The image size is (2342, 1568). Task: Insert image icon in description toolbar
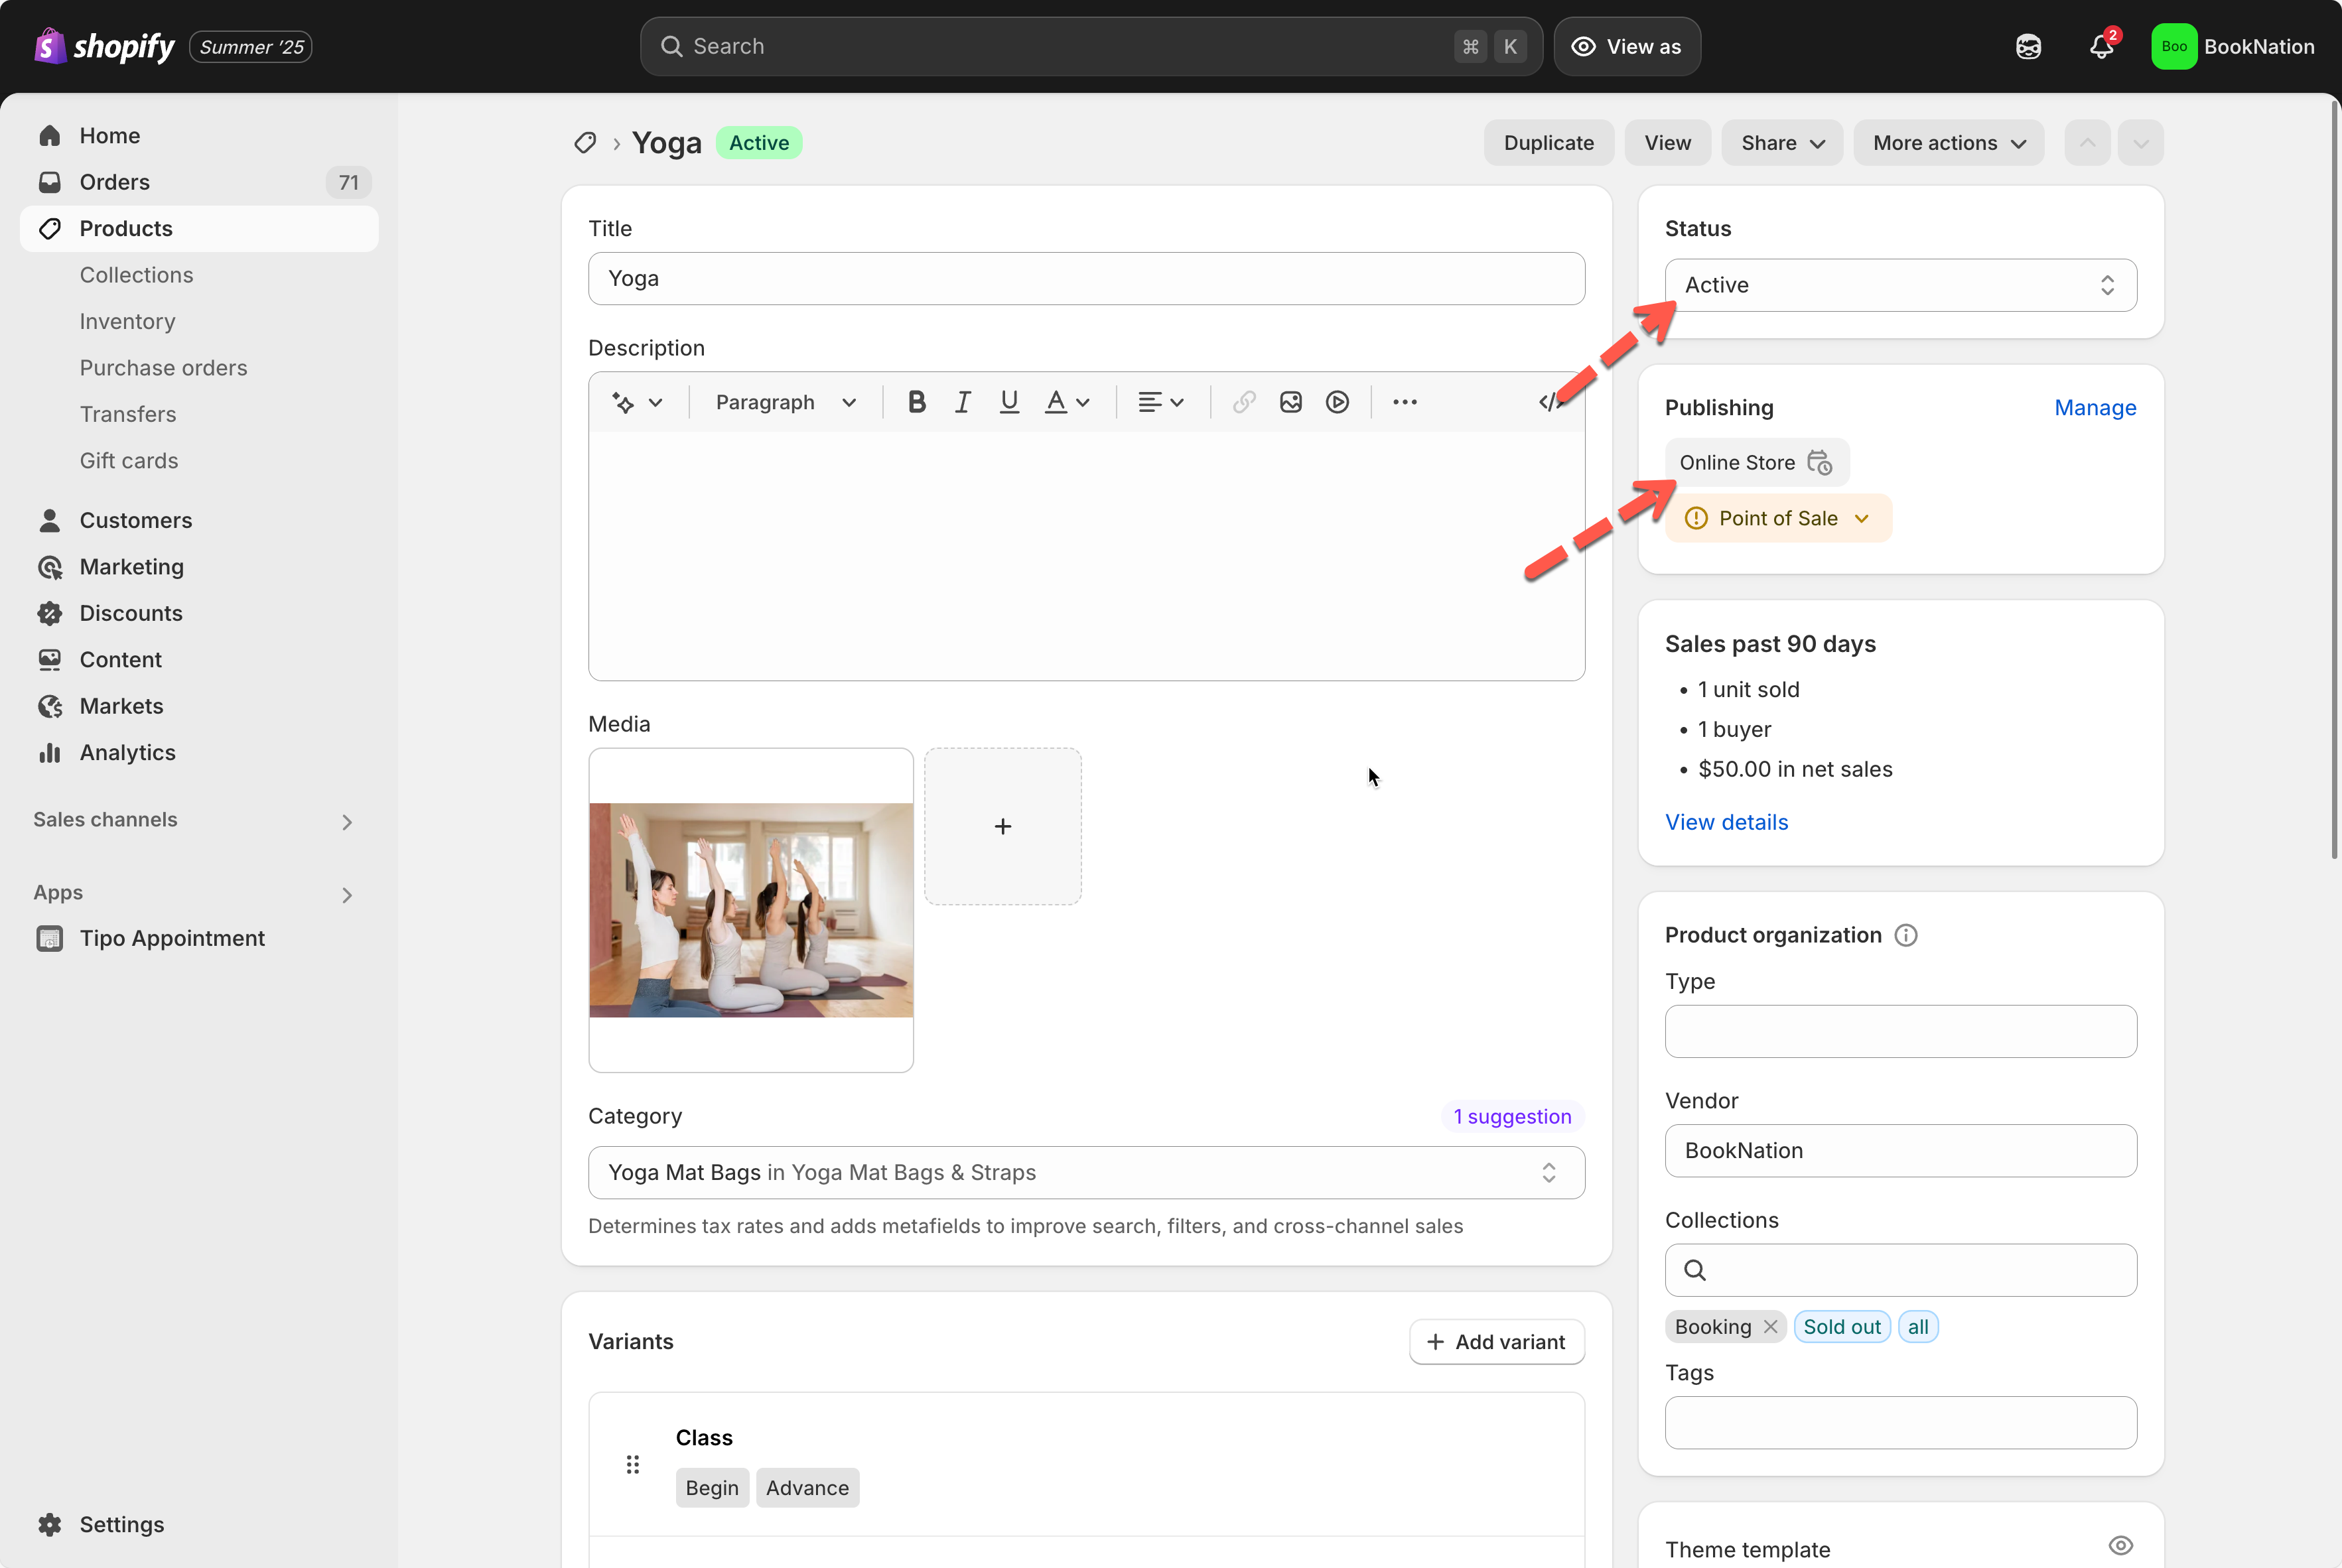pyautogui.click(x=1290, y=402)
